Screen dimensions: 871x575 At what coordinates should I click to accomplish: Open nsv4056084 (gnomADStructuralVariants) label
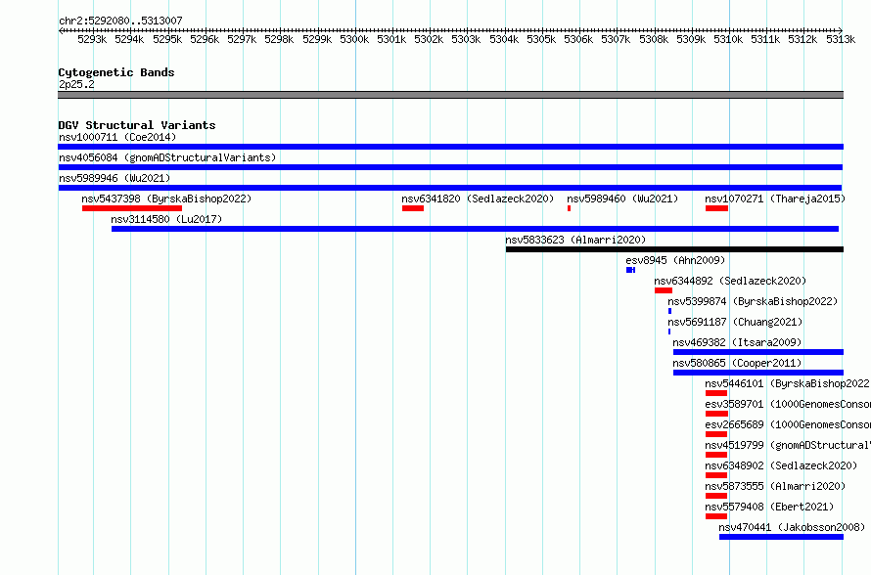coord(167,157)
